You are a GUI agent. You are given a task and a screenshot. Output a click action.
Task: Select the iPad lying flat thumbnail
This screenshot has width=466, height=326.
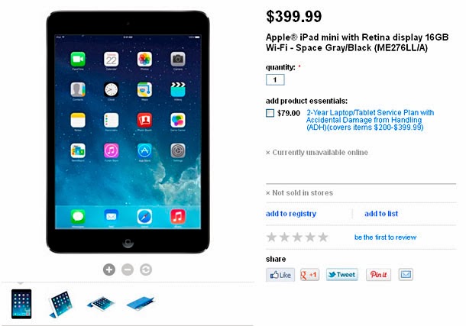point(101,304)
